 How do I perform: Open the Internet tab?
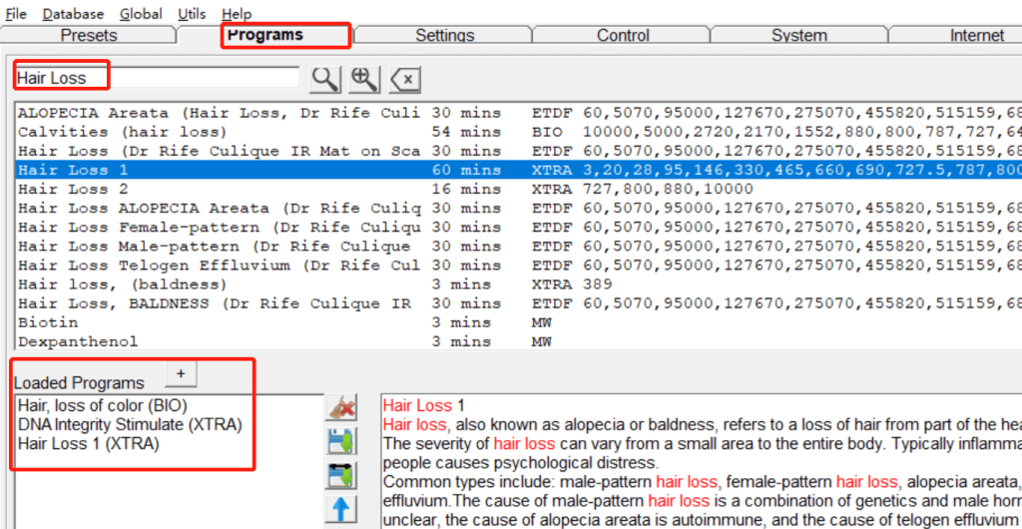tap(976, 36)
